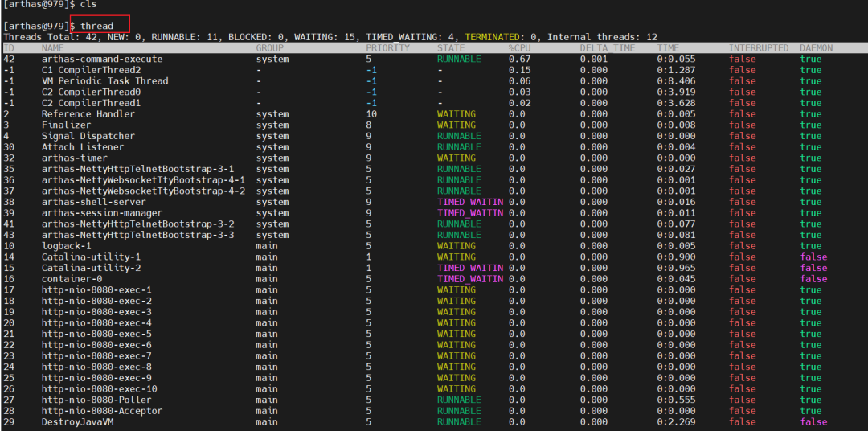868x431 pixels.
Task: Click the daemon 'false' value for Catalina-utility-1
Action: 813,257
